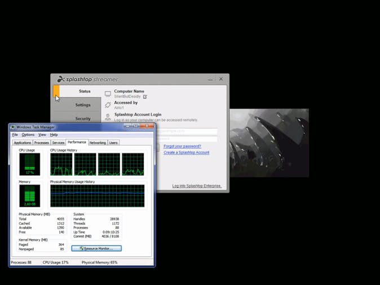This screenshot has height=285, width=380.
Task: Click the third CPU Usage History graph
Action: click(x=109, y=164)
